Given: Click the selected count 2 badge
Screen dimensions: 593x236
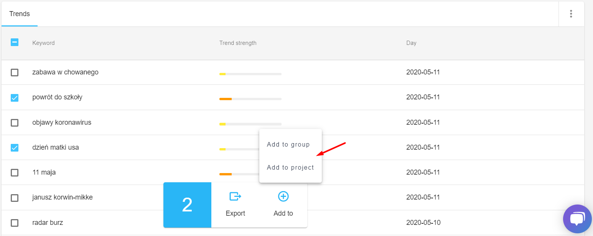Looking at the screenshot, I should (187, 205).
